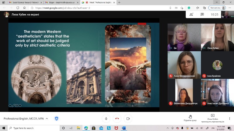Click the translate icon in address bar
Image resolution: width=234 pixels, height=131 pixels.
click(176, 8)
